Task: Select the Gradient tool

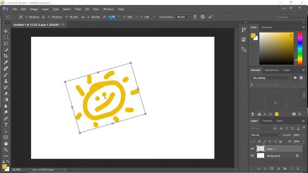Action: [x=6, y=99]
